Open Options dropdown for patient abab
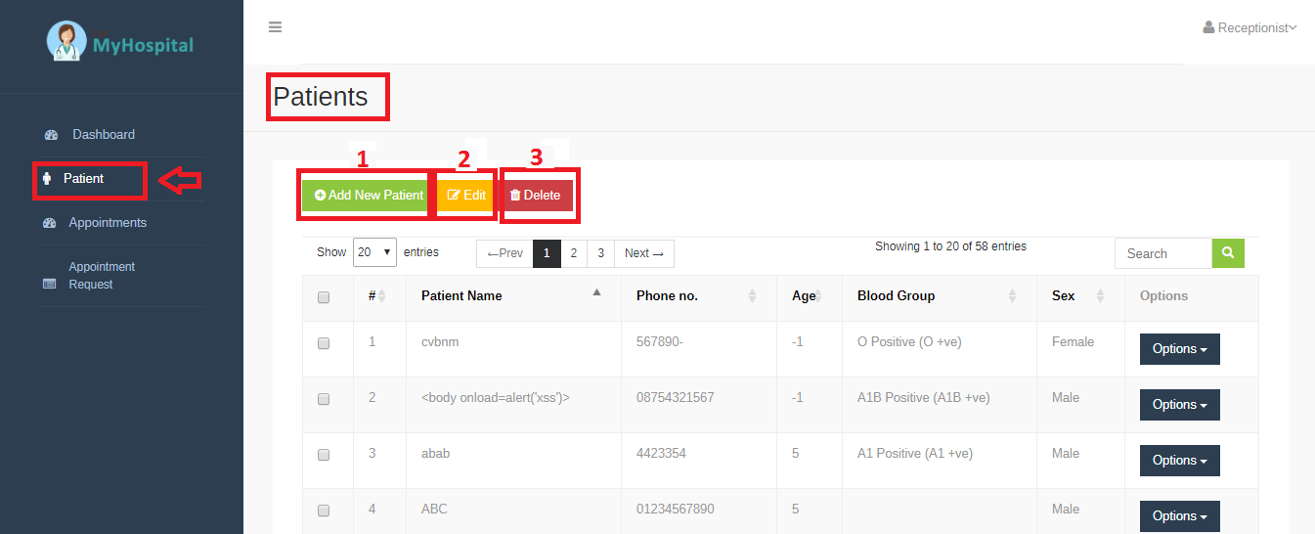The height and width of the screenshot is (534, 1315). [x=1179, y=461]
